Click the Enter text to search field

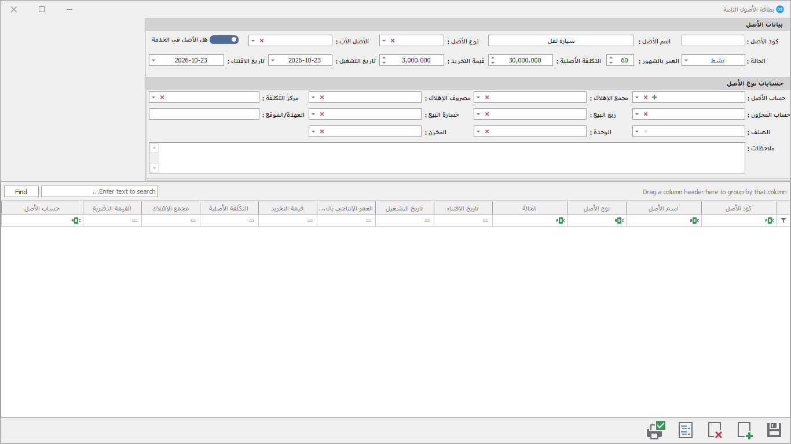100,191
